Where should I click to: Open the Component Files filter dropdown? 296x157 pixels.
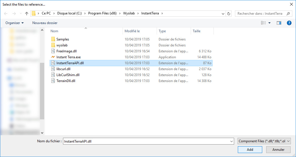pyautogui.click(x=264, y=141)
